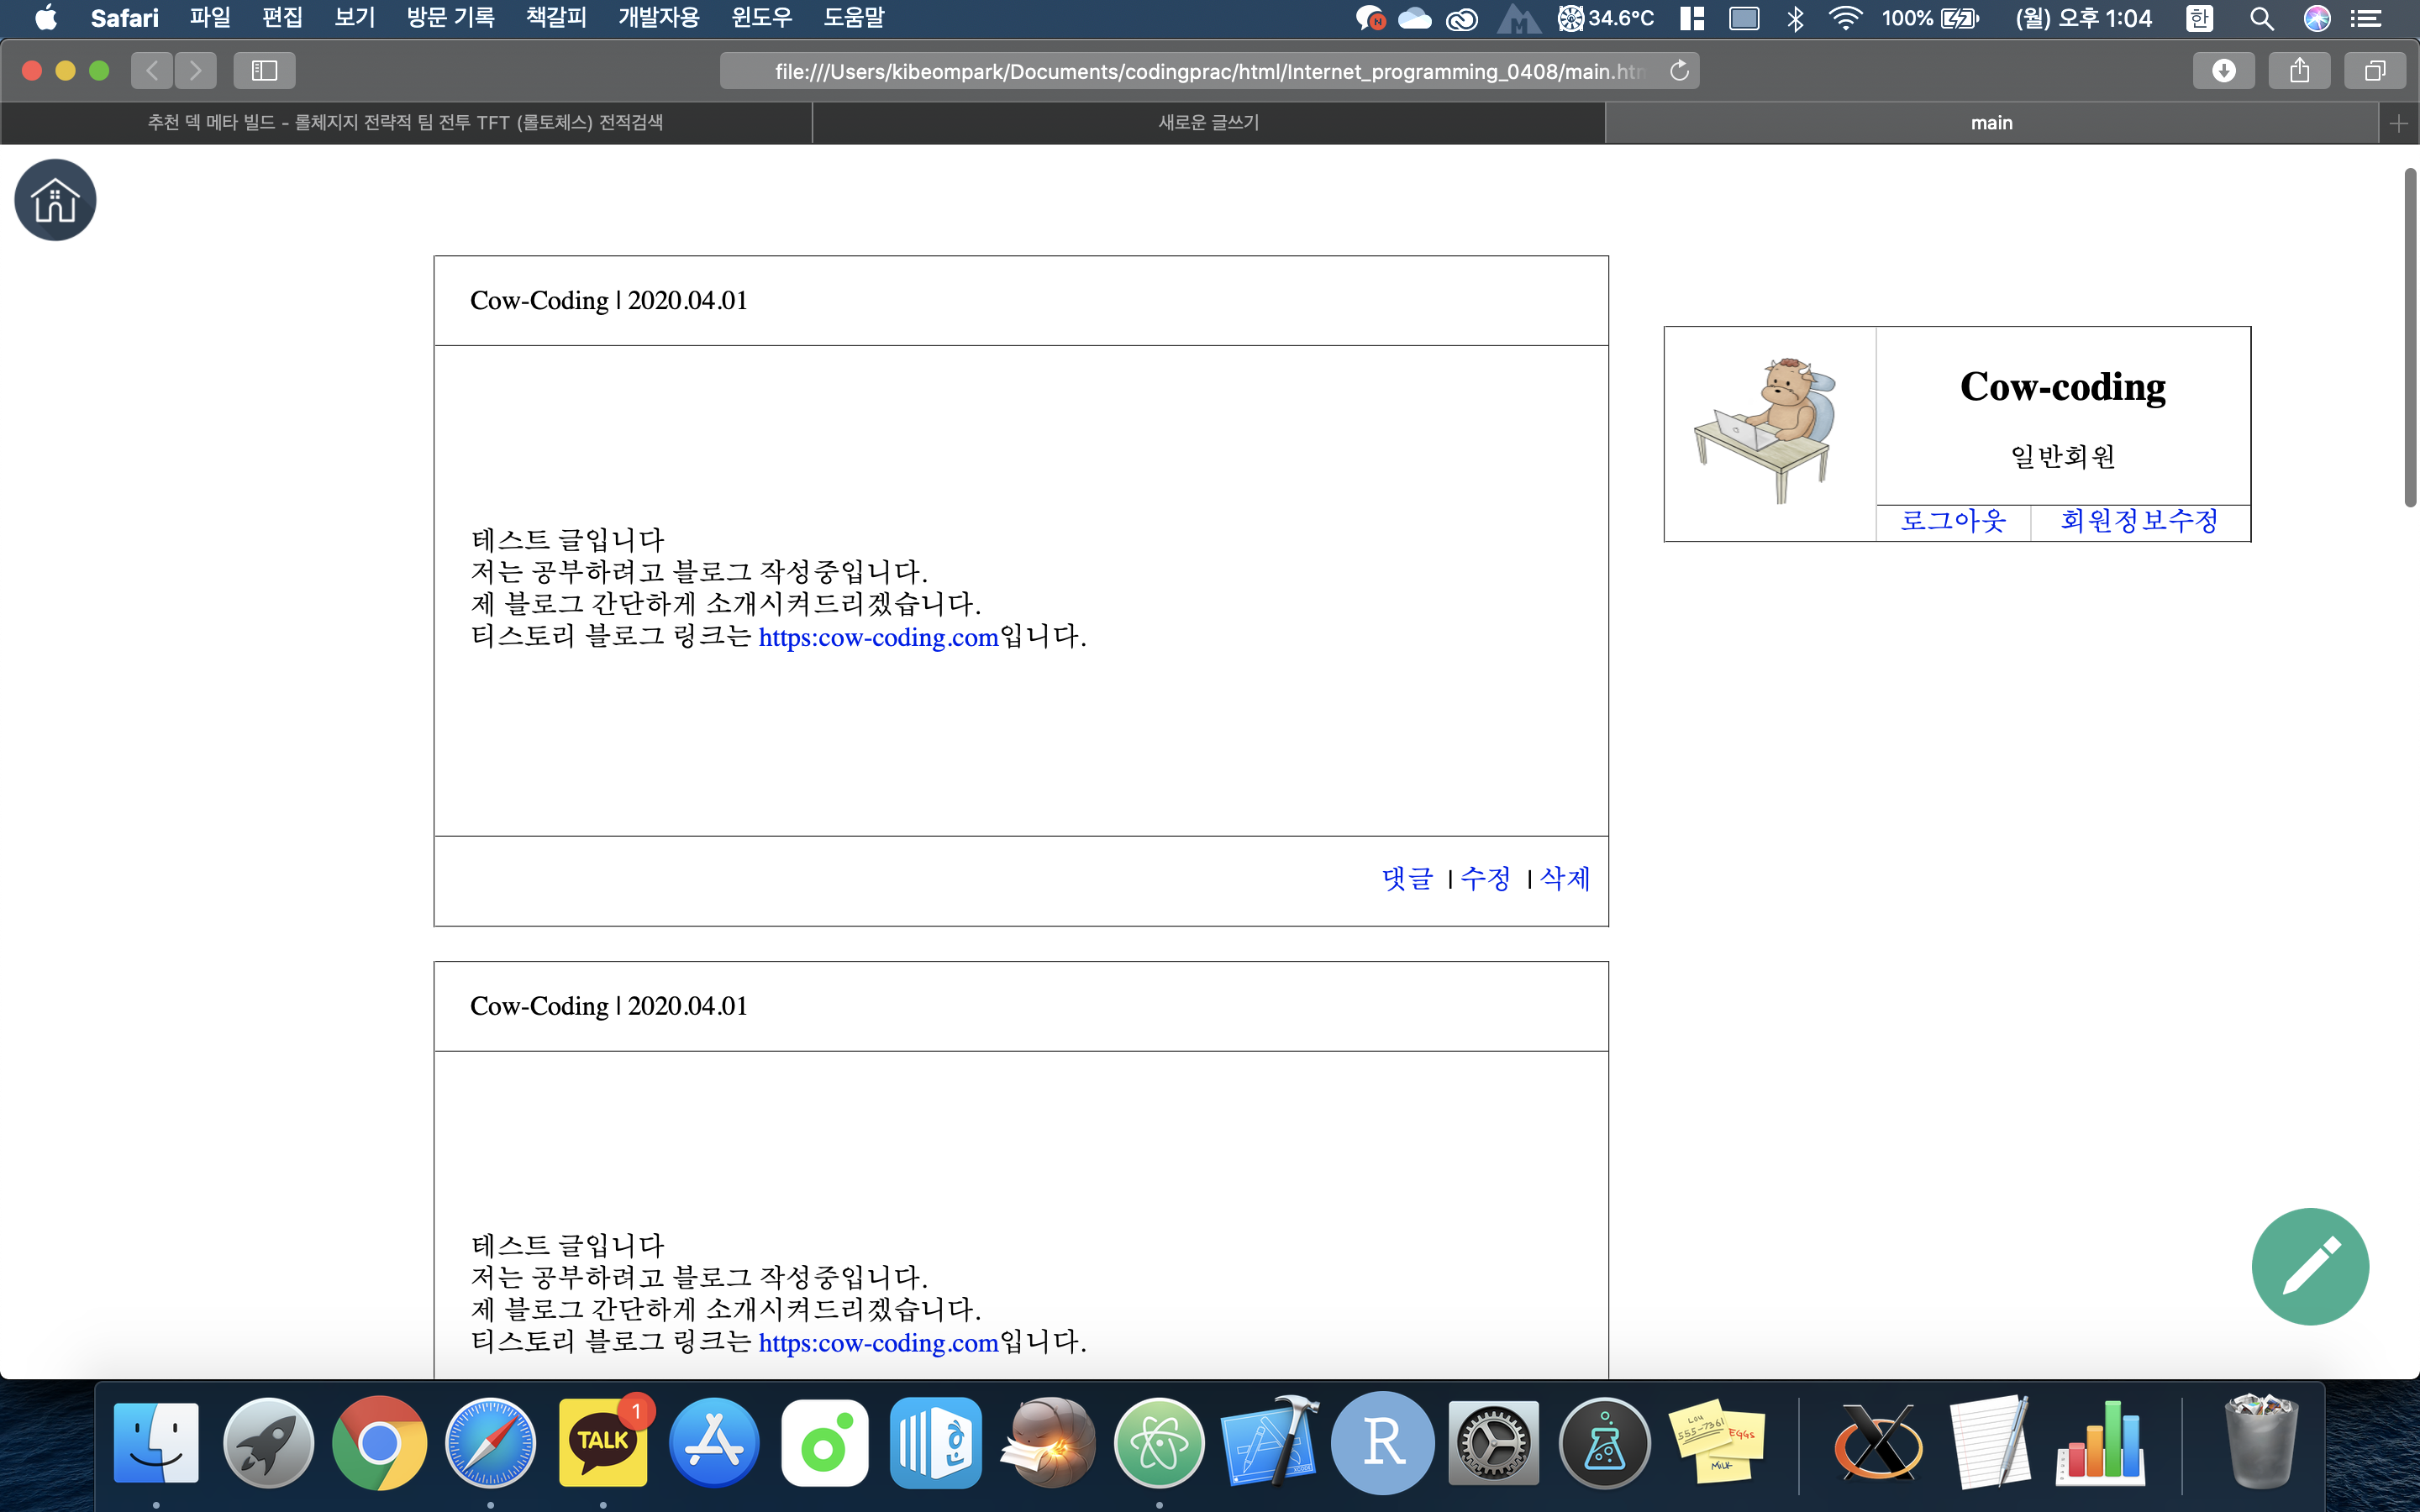Open the share sheet in Safari toolbar
Viewport: 2420px width, 1512px height.
pyautogui.click(x=2299, y=70)
